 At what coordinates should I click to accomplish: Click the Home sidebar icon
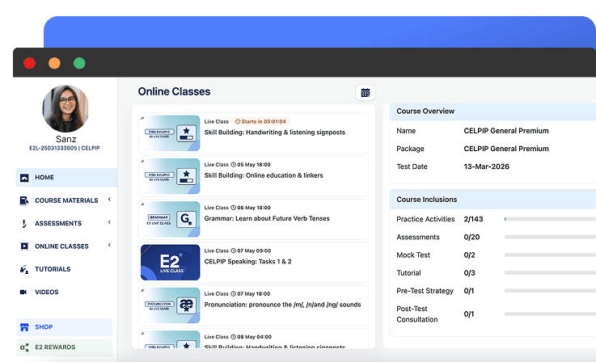tap(24, 178)
